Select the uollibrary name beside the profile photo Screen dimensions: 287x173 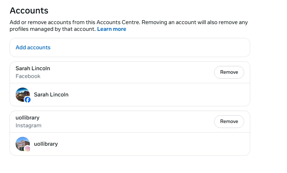[46, 144]
